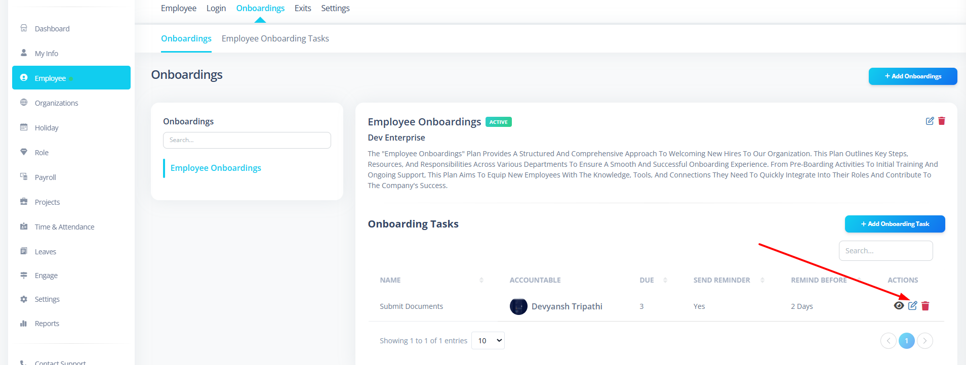Open Organizations globe icon
This screenshot has width=966, height=365.
(x=24, y=102)
